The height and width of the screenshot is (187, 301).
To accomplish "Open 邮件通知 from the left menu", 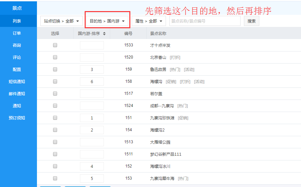I will (17, 93).
